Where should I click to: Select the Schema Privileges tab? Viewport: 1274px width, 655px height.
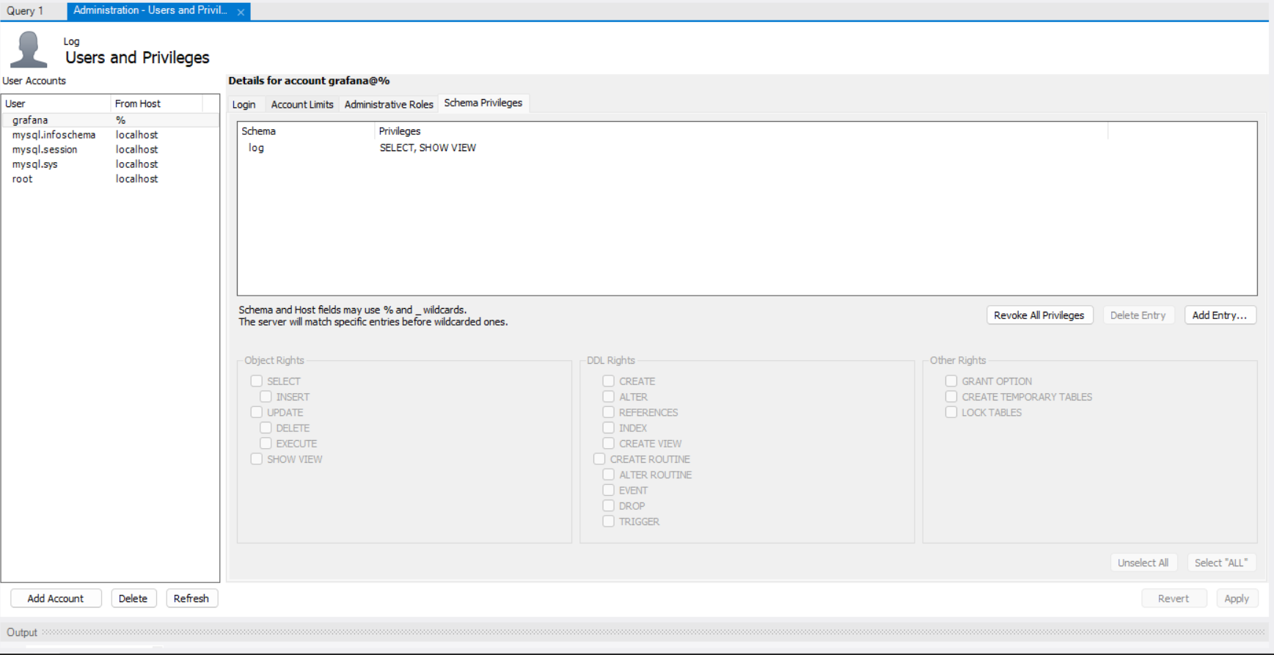[483, 103]
